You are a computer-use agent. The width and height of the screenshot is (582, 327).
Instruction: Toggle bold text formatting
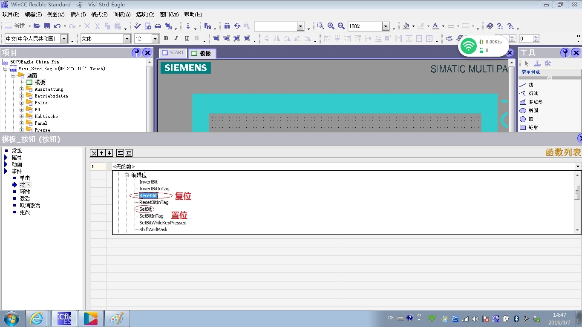166,38
